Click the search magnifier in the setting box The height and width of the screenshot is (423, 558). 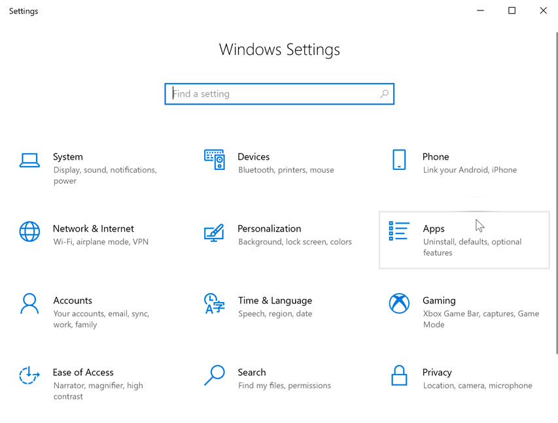pyautogui.click(x=384, y=93)
